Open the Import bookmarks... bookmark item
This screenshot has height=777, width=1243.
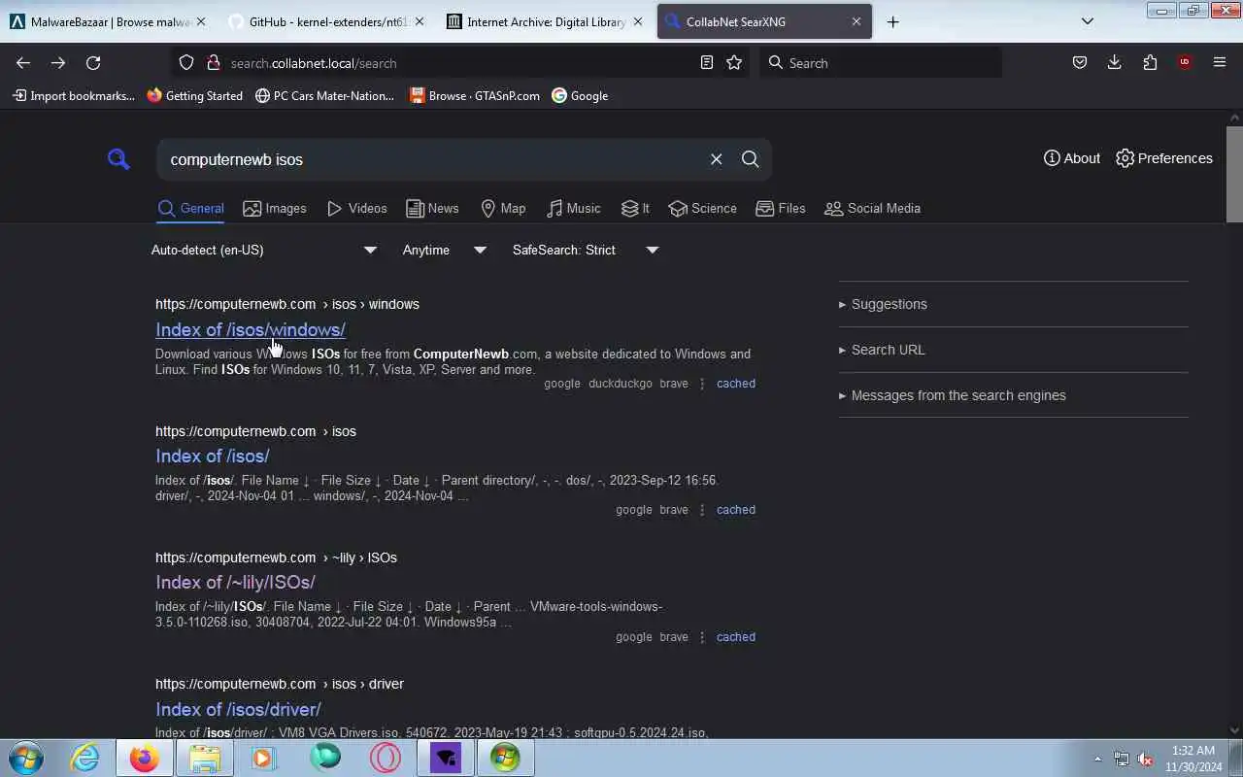click(74, 95)
